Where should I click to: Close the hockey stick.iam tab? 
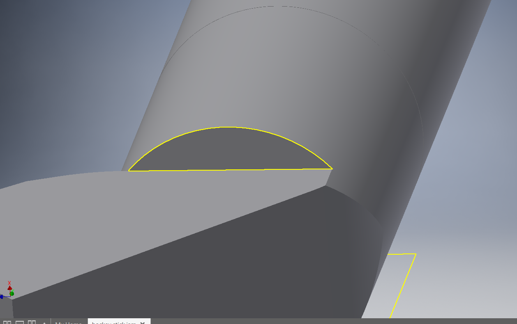(142, 323)
